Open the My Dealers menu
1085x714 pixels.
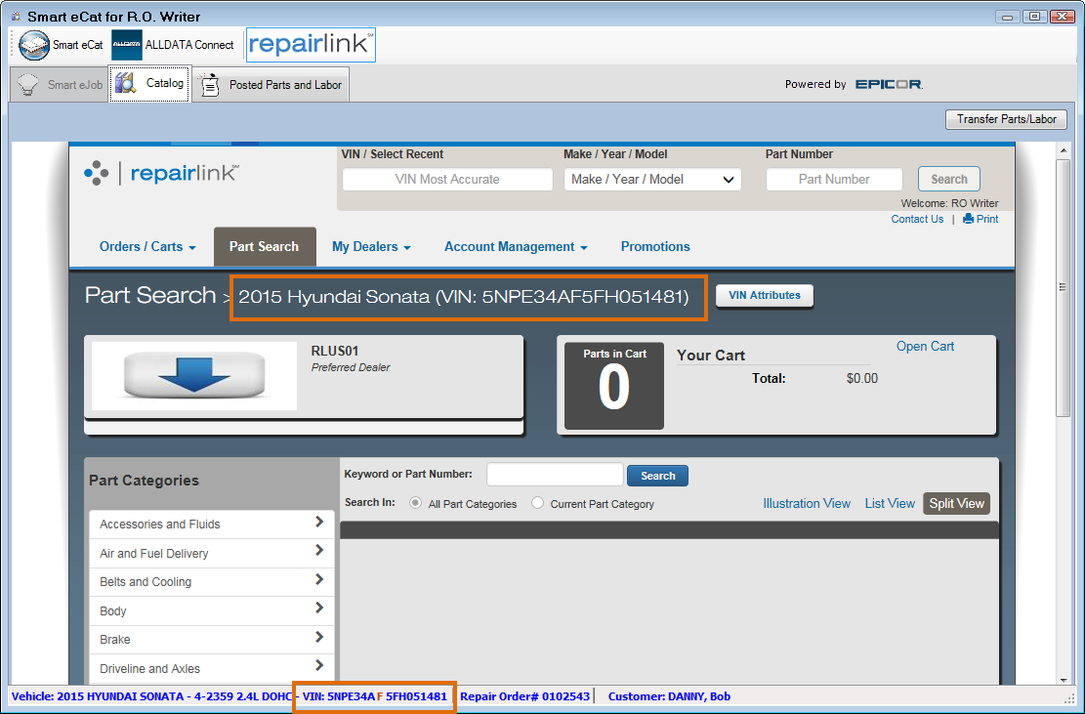click(x=370, y=247)
